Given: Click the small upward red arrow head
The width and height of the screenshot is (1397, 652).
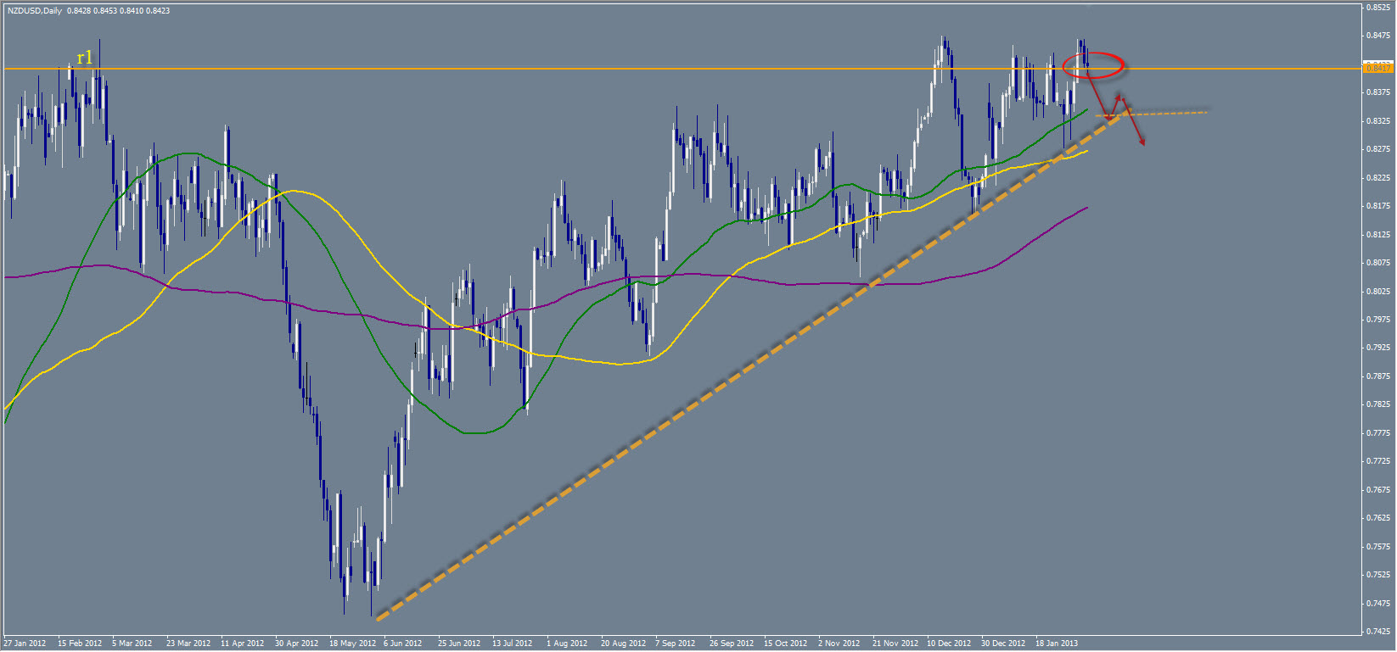Looking at the screenshot, I should click(1118, 96).
